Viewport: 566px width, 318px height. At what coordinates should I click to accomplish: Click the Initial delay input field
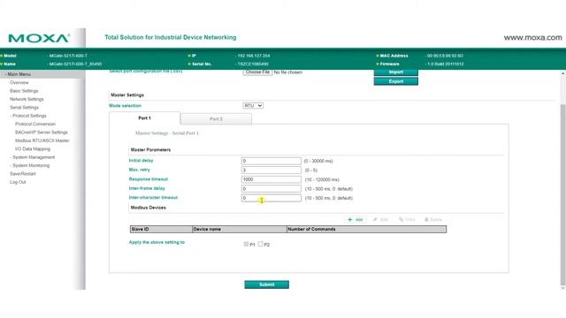pos(272,161)
